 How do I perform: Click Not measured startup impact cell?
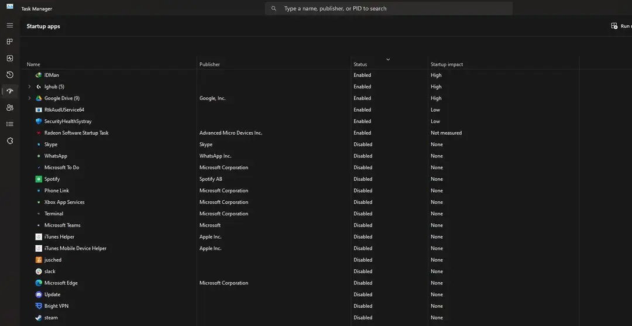(x=446, y=133)
